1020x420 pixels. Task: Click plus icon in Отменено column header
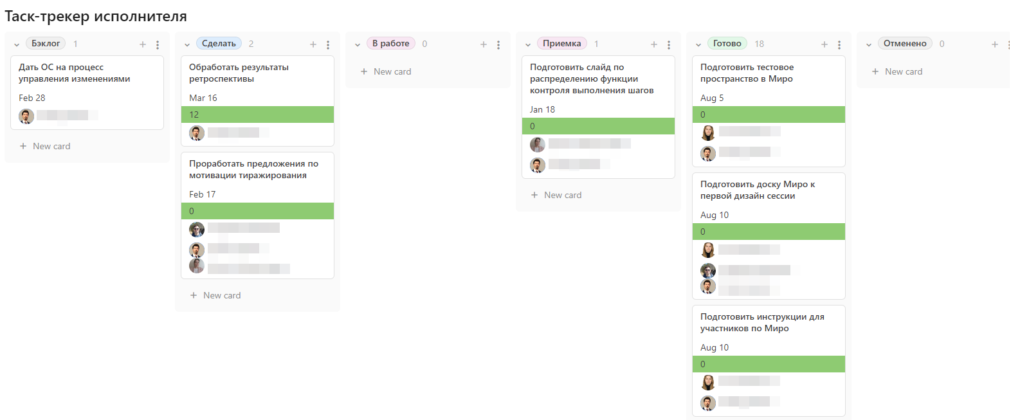995,44
